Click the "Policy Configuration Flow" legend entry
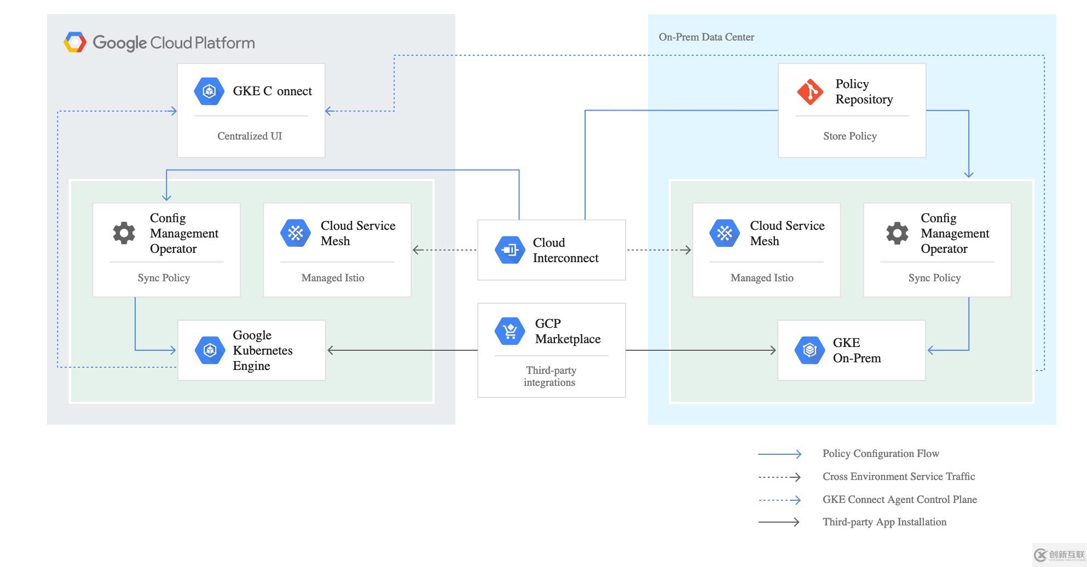1087x567 pixels. point(881,453)
